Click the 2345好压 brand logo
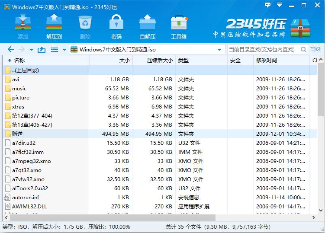Viewport: 325px width, 233px height. (x=262, y=28)
